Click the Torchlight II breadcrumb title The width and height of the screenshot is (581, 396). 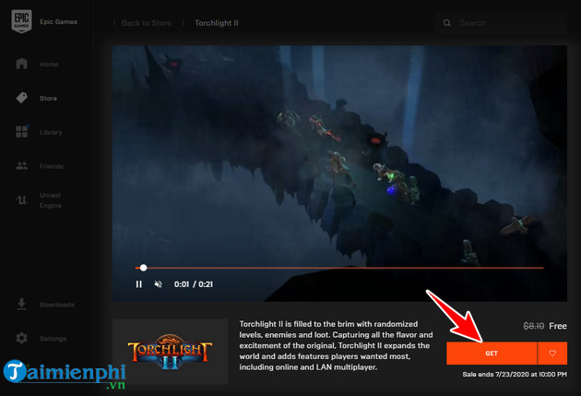(217, 23)
